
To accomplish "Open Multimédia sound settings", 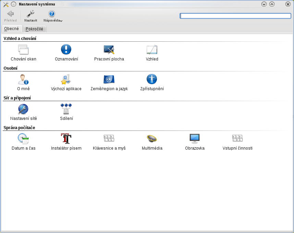I will (152, 139).
